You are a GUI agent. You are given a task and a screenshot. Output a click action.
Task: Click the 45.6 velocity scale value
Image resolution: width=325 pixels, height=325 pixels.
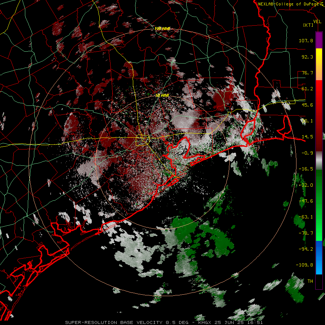point(307,105)
